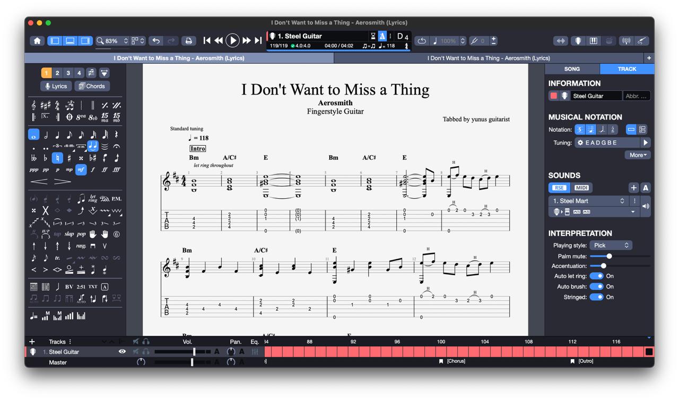Switch to the TRACK inspector tab
This screenshot has height=400, width=679.
pyautogui.click(x=627, y=69)
